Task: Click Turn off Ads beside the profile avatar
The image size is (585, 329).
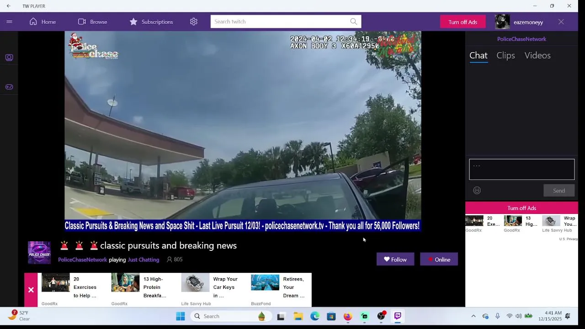Action: pyautogui.click(x=463, y=22)
